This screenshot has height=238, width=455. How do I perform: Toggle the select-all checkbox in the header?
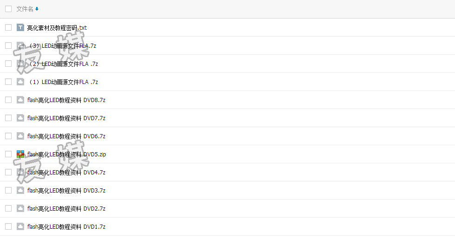tap(8, 9)
